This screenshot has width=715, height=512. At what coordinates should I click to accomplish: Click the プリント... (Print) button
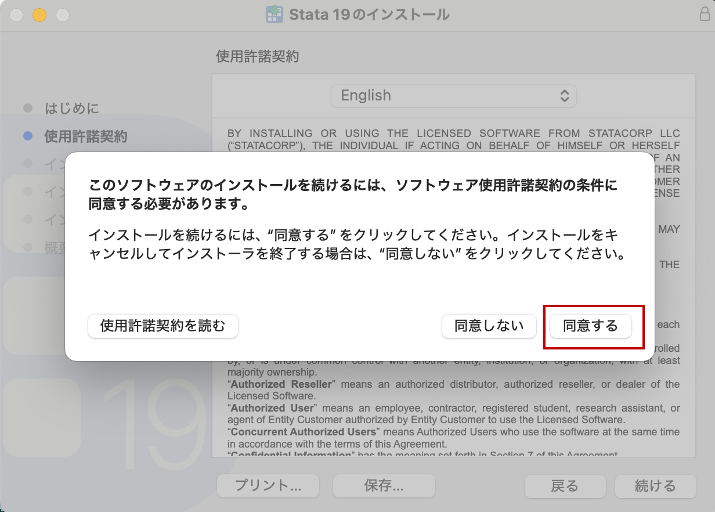coord(268,486)
